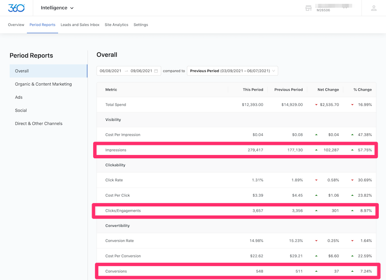Viewport: 386px width, 280px height.
Task: Open the Leads and Sales Inbox tab
Action: tap(80, 25)
